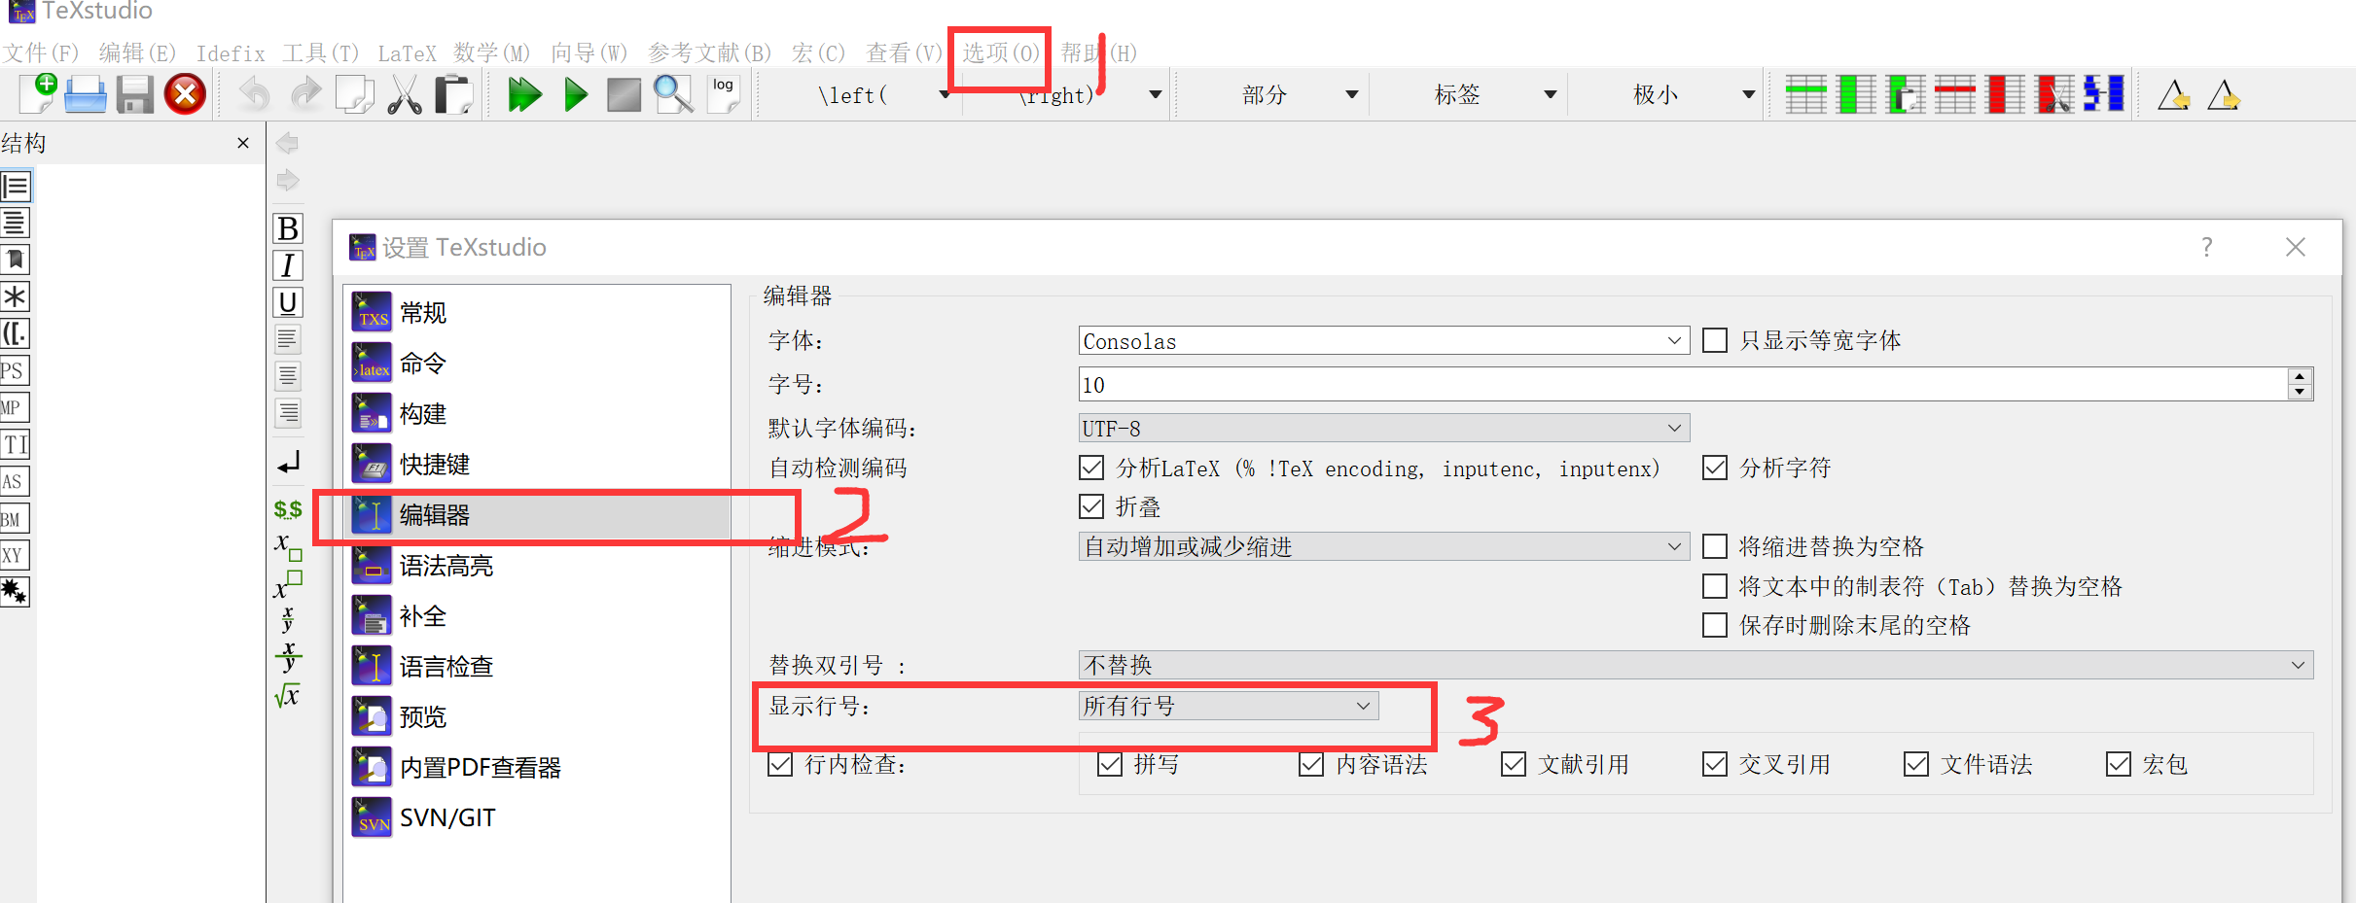The image size is (2356, 903).
Task: Click the back navigation arrow icon
Action: pyautogui.click(x=288, y=143)
